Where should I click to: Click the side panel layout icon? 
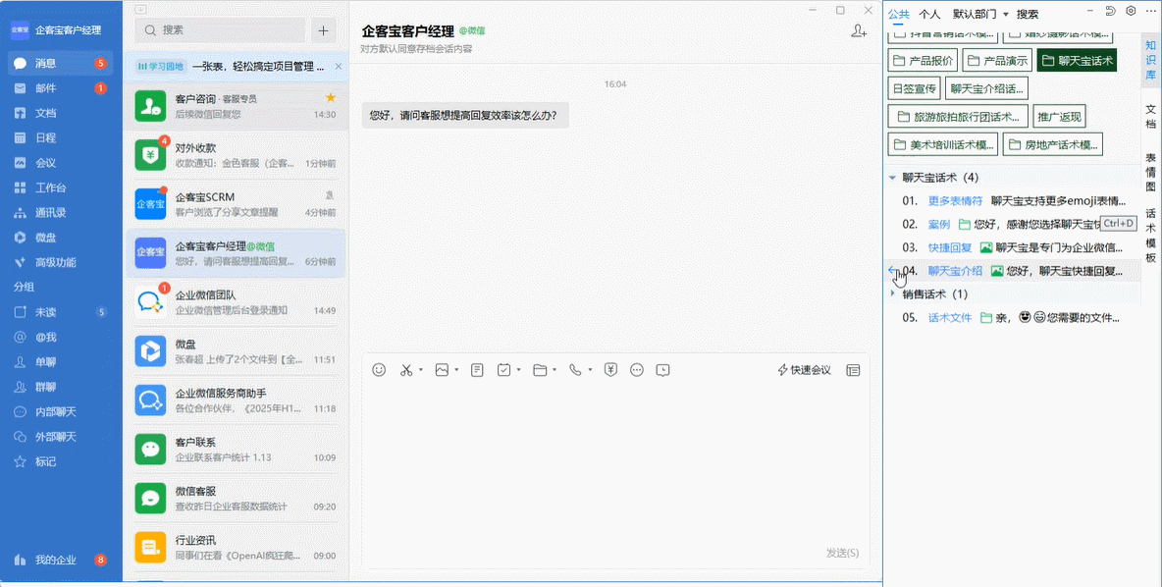[x=853, y=370]
